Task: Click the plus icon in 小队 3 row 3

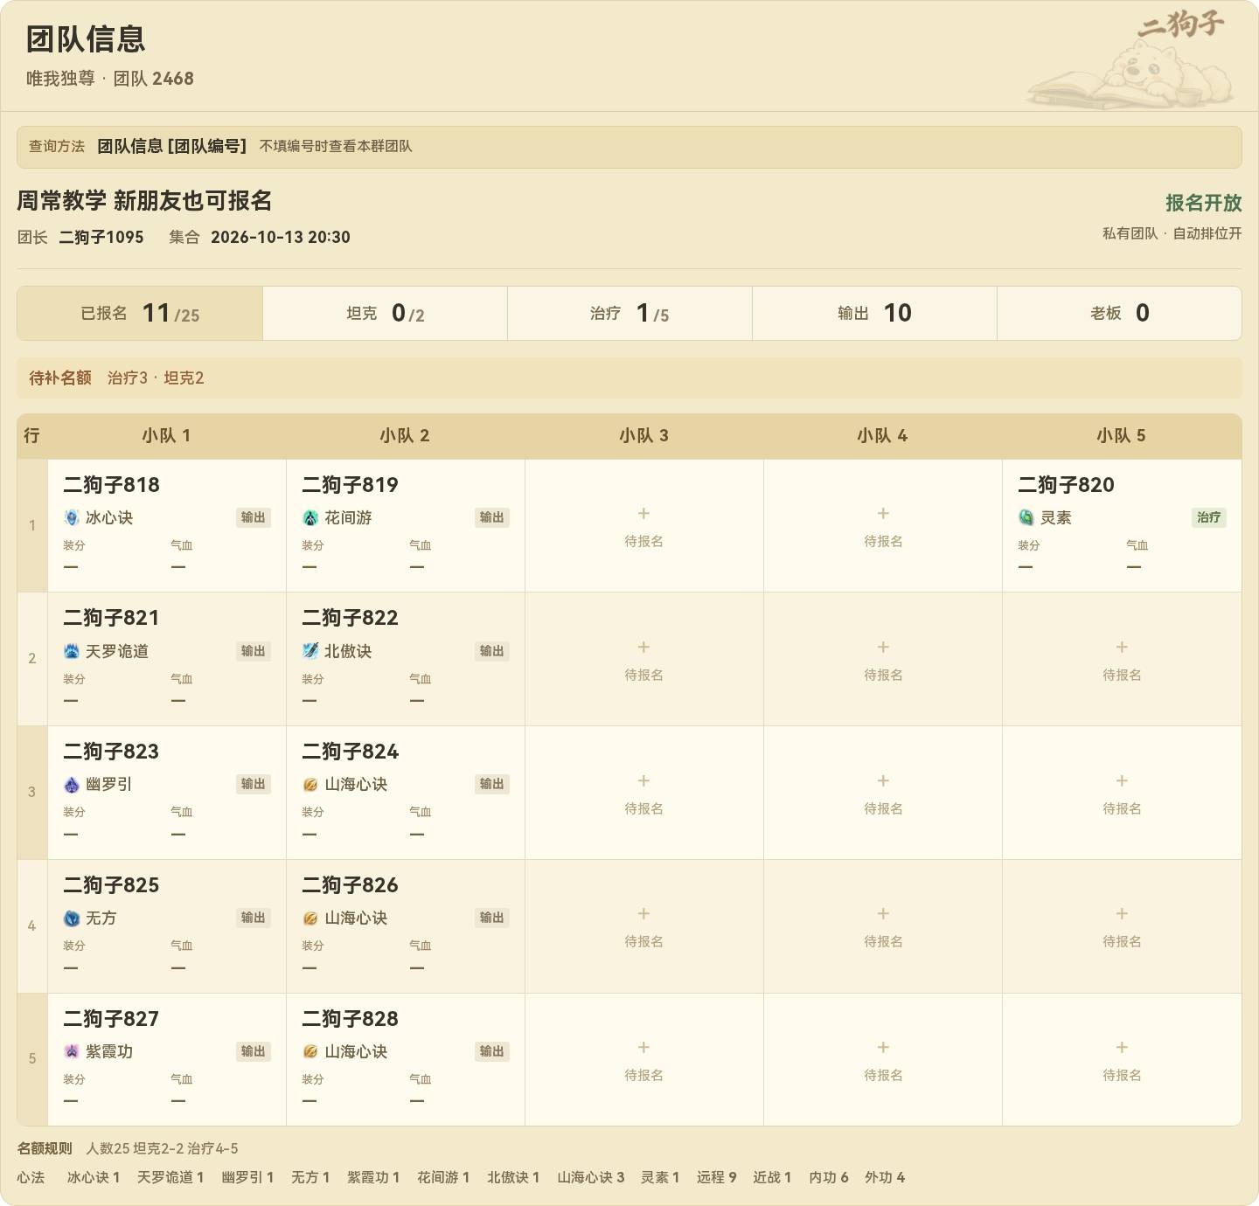Action: click(643, 780)
